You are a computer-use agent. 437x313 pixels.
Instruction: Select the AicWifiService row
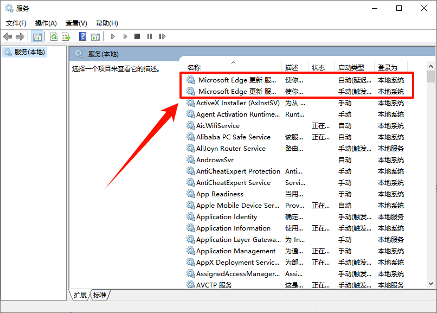[x=297, y=126]
